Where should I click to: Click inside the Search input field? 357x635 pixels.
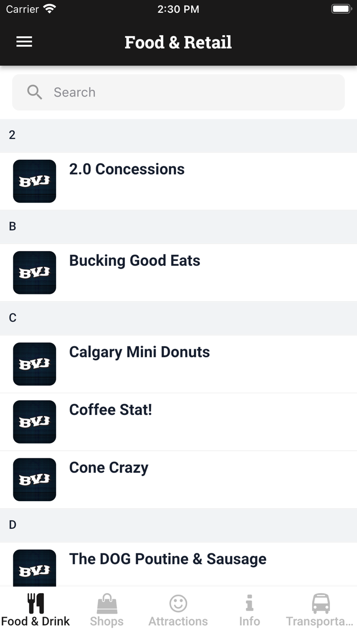pos(178,92)
